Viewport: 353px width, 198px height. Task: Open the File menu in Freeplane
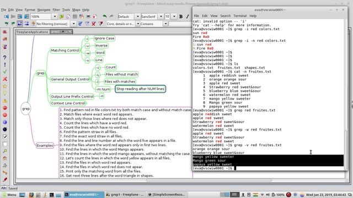pos(4,10)
